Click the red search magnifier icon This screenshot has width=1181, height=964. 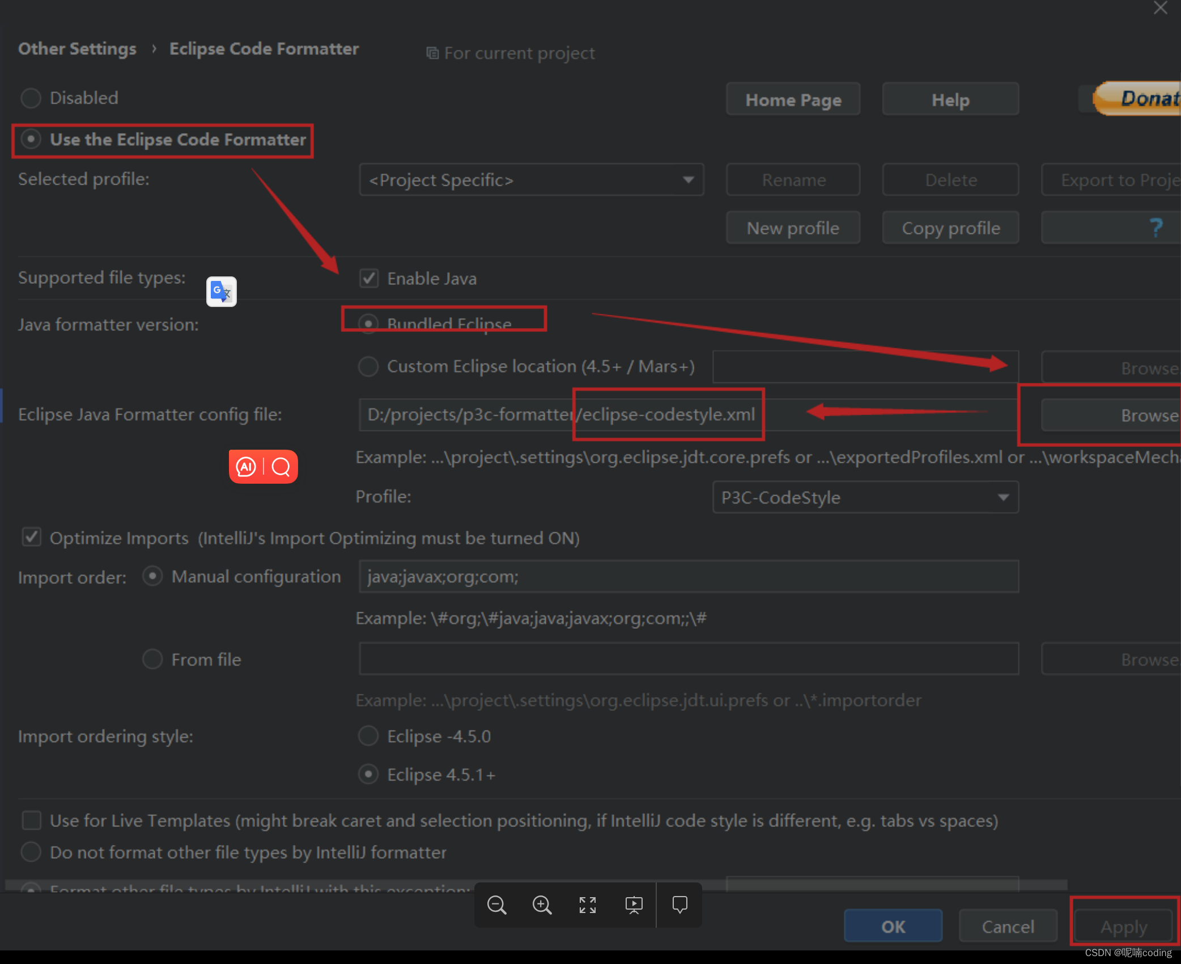(x=281, y=467)
